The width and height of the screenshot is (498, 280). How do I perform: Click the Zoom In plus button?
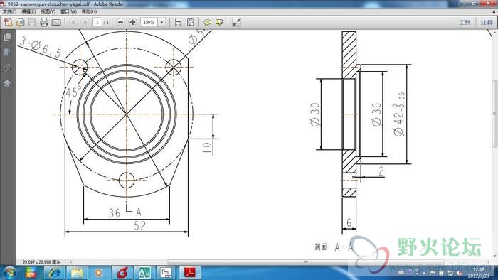132,22
